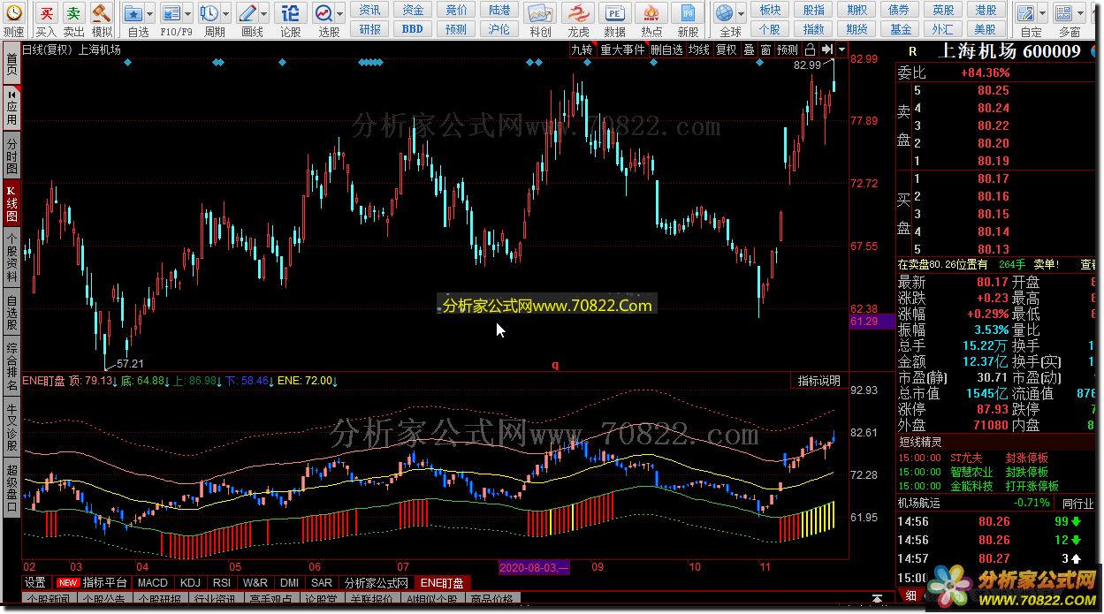Open the 综合排名 ranking side tab
Screen dimensions: 1104x614
[11, 367]
